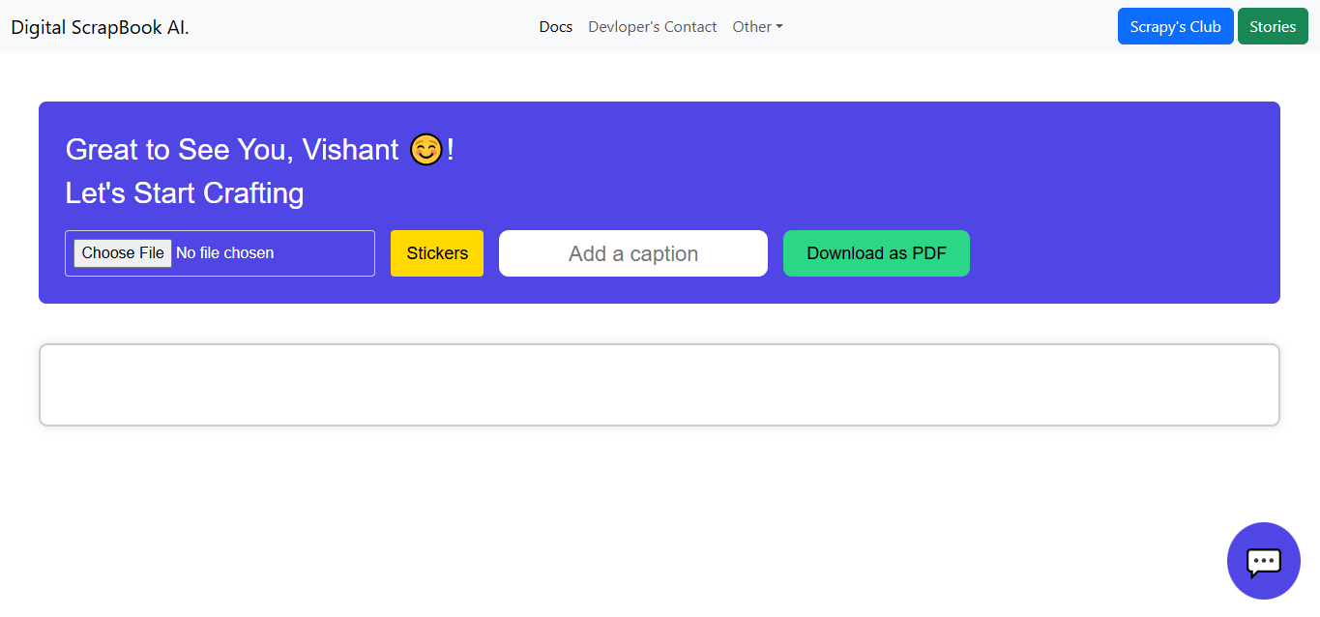1320x617 pixels.
Task: Go to Digital ScrapBook AI home link
Action: [x=100, y=27]
